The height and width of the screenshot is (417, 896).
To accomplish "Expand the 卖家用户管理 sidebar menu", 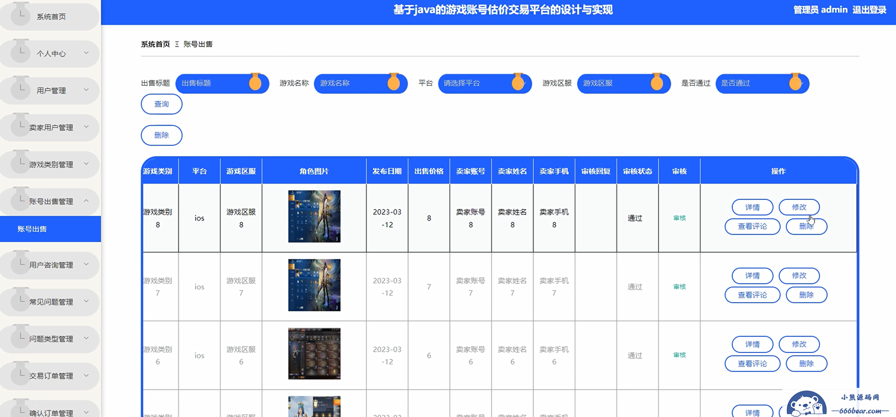I will coord(50,127).
